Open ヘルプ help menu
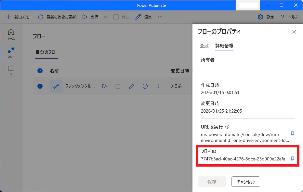This screenshot has width=303, height=192. pyautogui.click(x=289, y=17)
